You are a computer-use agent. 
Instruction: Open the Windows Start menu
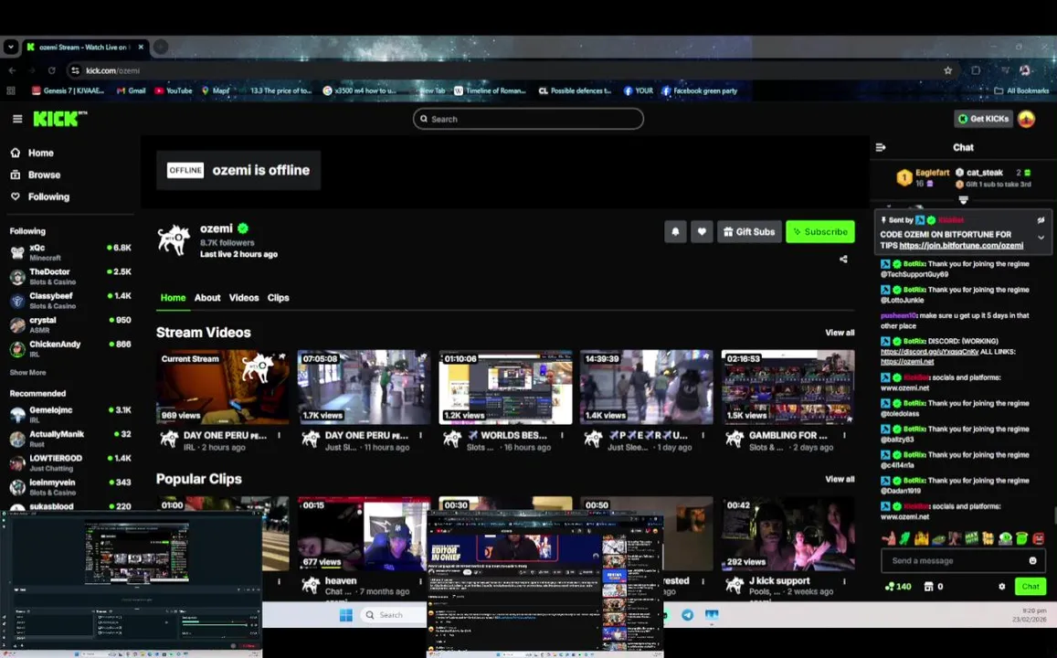point(346,615)
